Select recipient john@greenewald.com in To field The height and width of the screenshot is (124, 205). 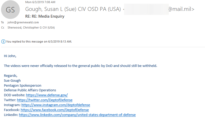tap(23, 22)
